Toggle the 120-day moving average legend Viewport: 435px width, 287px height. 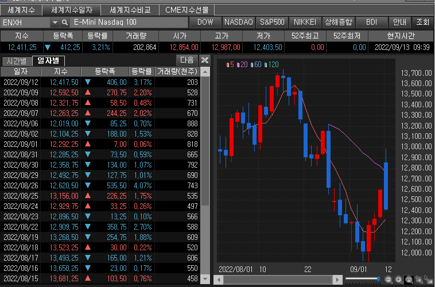tap(271, 65)
